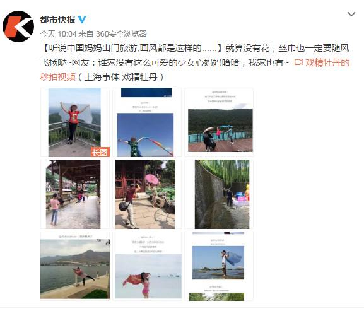View the pink parasol pavilion photo

coord(147,194)
